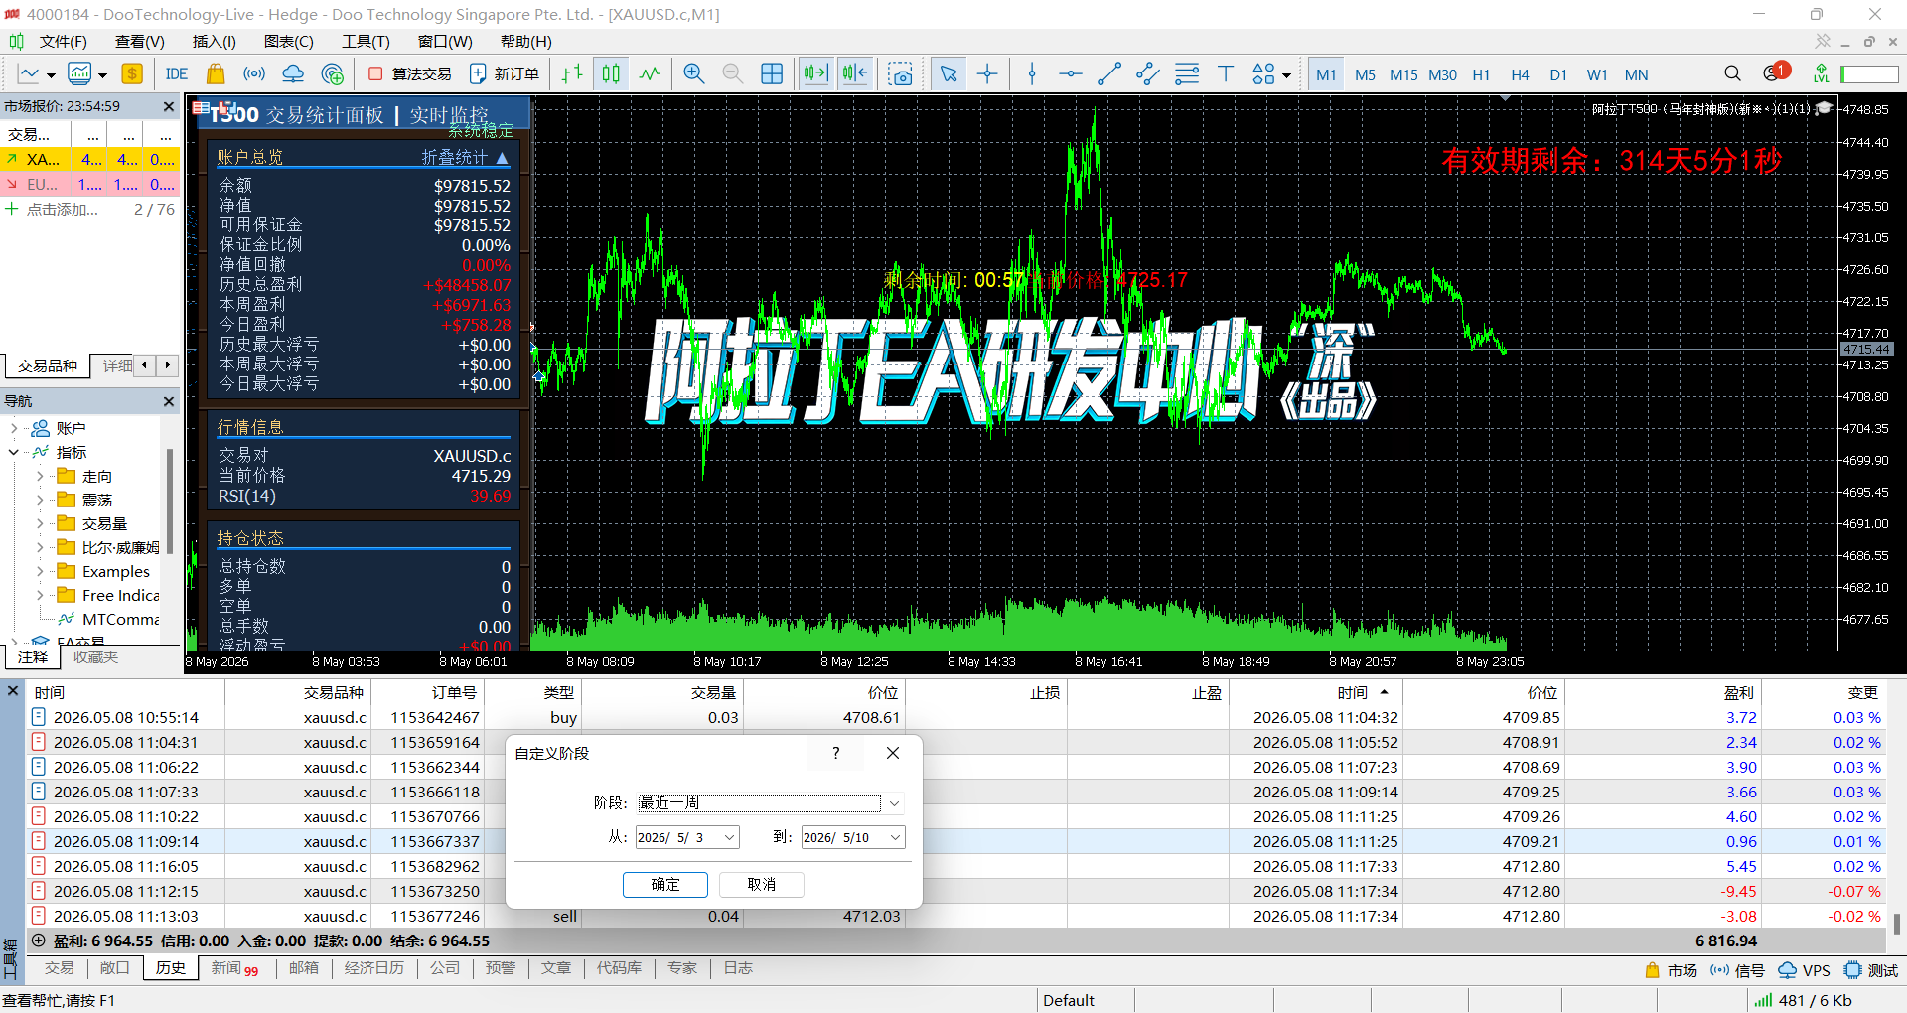Open the VPS cloud hosting icon
Image resolution: width=1907 pixels, height=1013 pixels.
[x=293, y=74]
